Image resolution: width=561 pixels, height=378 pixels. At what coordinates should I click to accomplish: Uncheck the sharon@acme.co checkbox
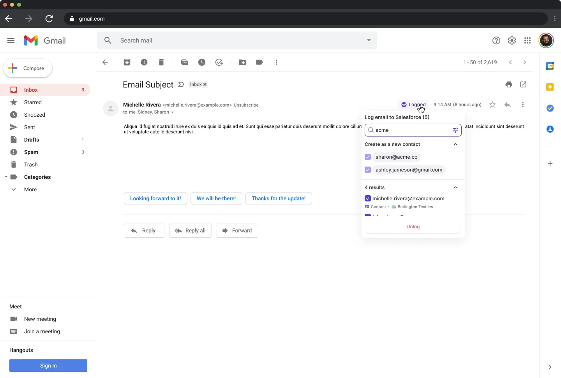tap(368, 157)
